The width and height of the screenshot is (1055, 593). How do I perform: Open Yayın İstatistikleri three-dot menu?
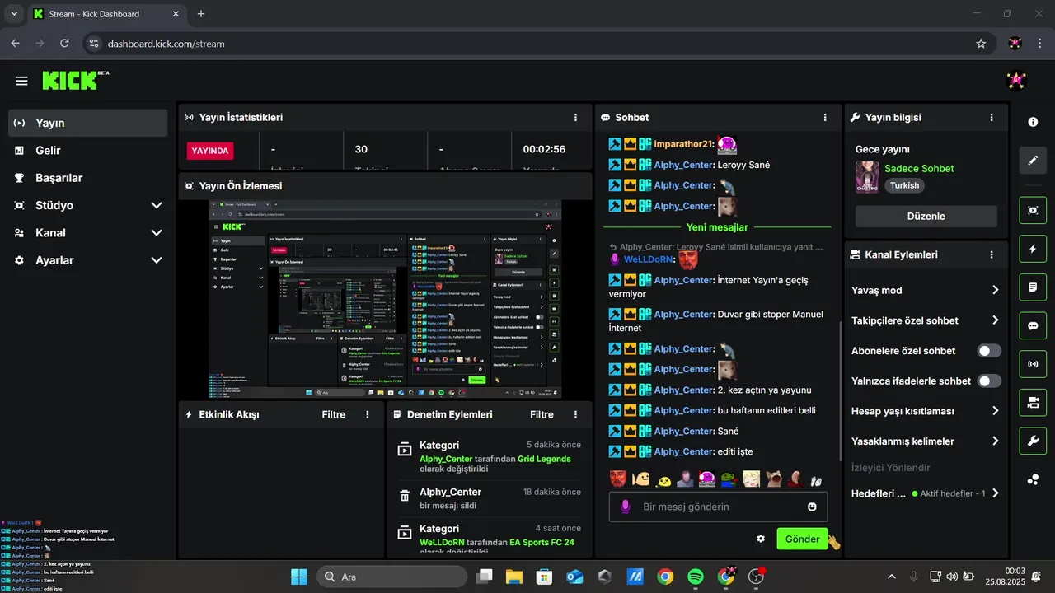coord(576,118)
